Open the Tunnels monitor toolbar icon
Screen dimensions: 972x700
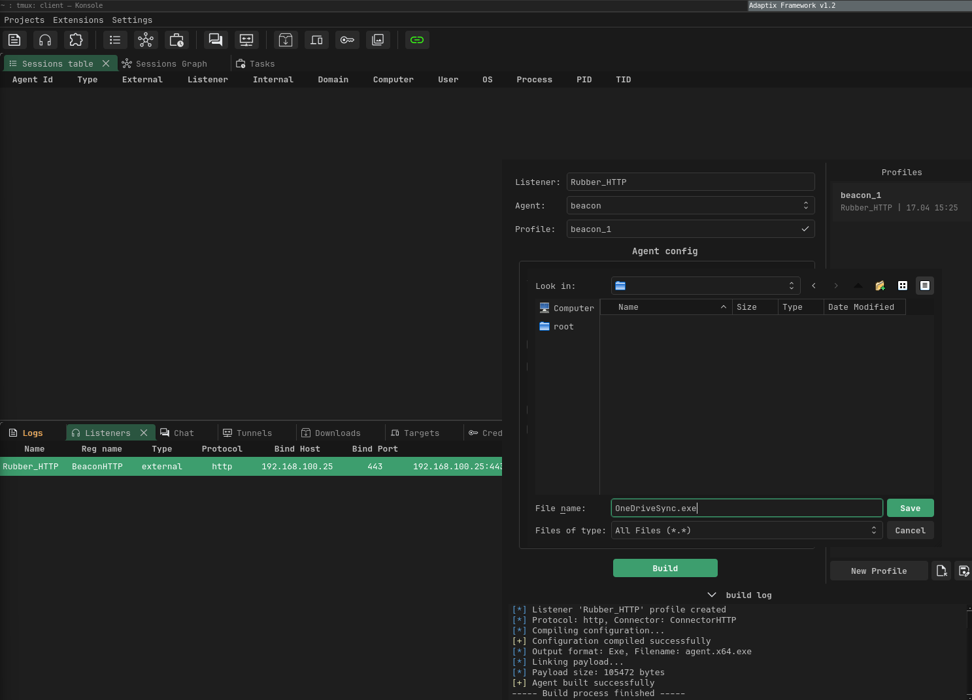tap(246, 40)
